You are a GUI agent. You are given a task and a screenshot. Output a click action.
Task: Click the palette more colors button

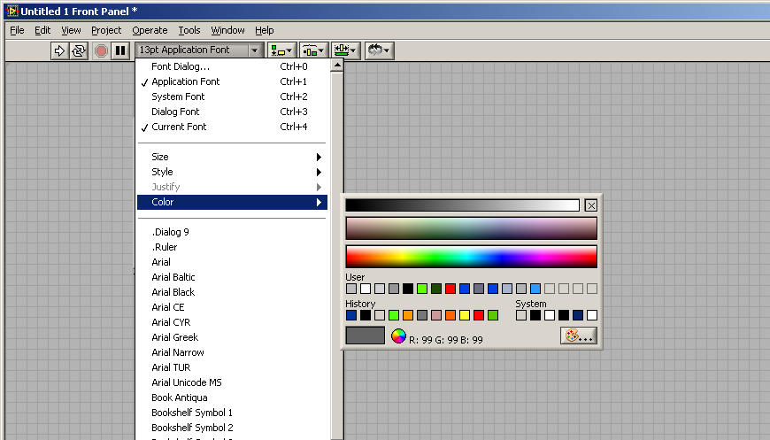[x=579, y=336]
